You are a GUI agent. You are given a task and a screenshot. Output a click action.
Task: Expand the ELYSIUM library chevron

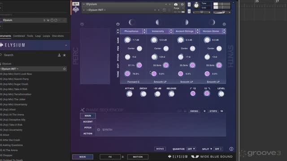pyautogui.click(x=66, y=45)
